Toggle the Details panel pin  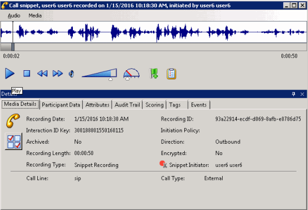293,94
